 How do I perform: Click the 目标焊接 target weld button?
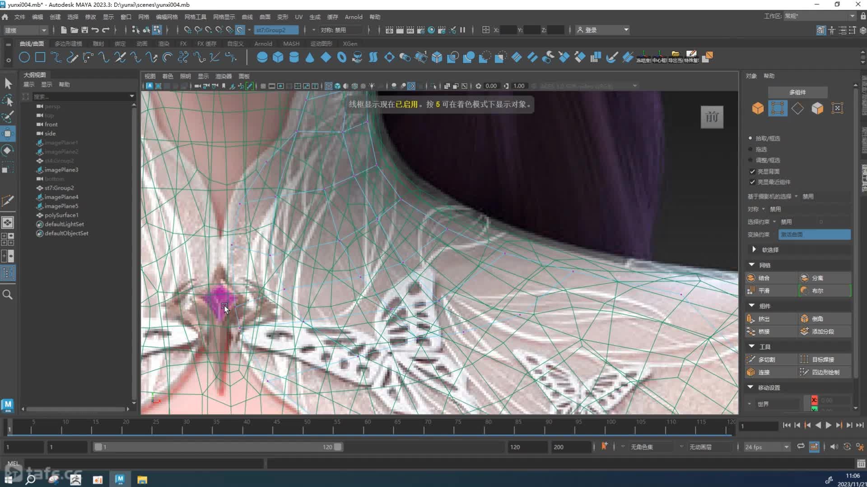pos(825,359)
